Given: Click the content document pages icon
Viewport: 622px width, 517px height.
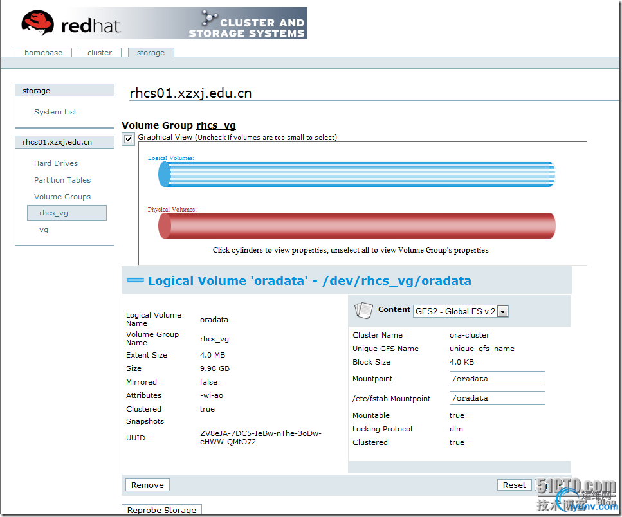Looking at the screenshot, I should coord(363,310).
